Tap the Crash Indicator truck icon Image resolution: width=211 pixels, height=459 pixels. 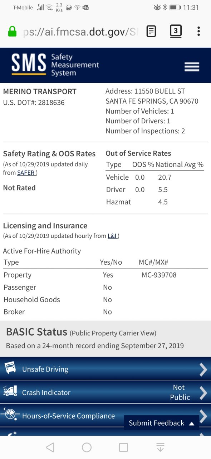click(10, 391)
